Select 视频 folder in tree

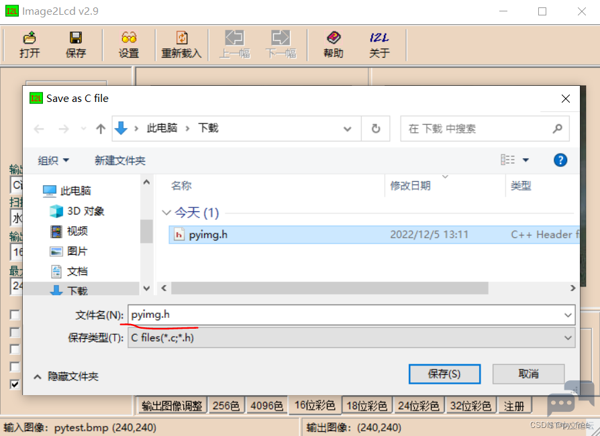point(69,231)
